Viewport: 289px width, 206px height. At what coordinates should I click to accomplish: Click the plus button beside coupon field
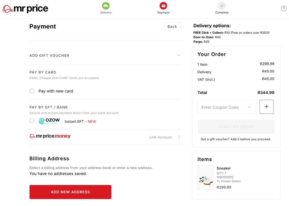point(267,107)
